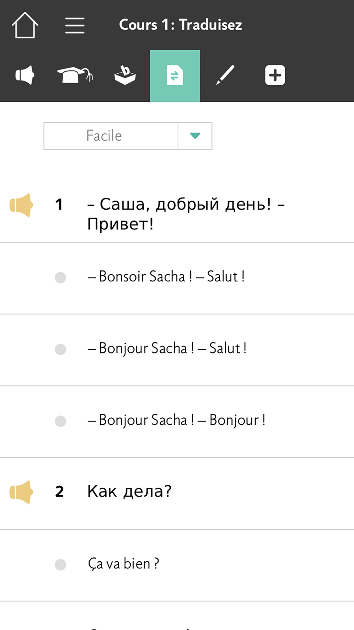Choose answer text '– Bonjour Sacha ! – Salut !'
This screenshot has width=354, height=630.
point(167,348)
